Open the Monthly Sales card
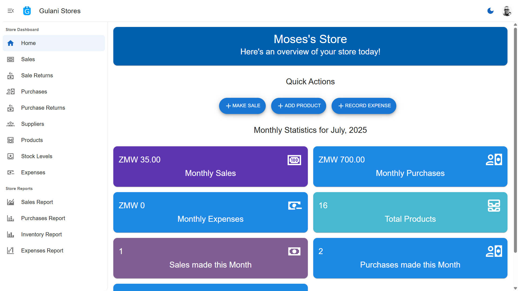 tap(210, 167)
